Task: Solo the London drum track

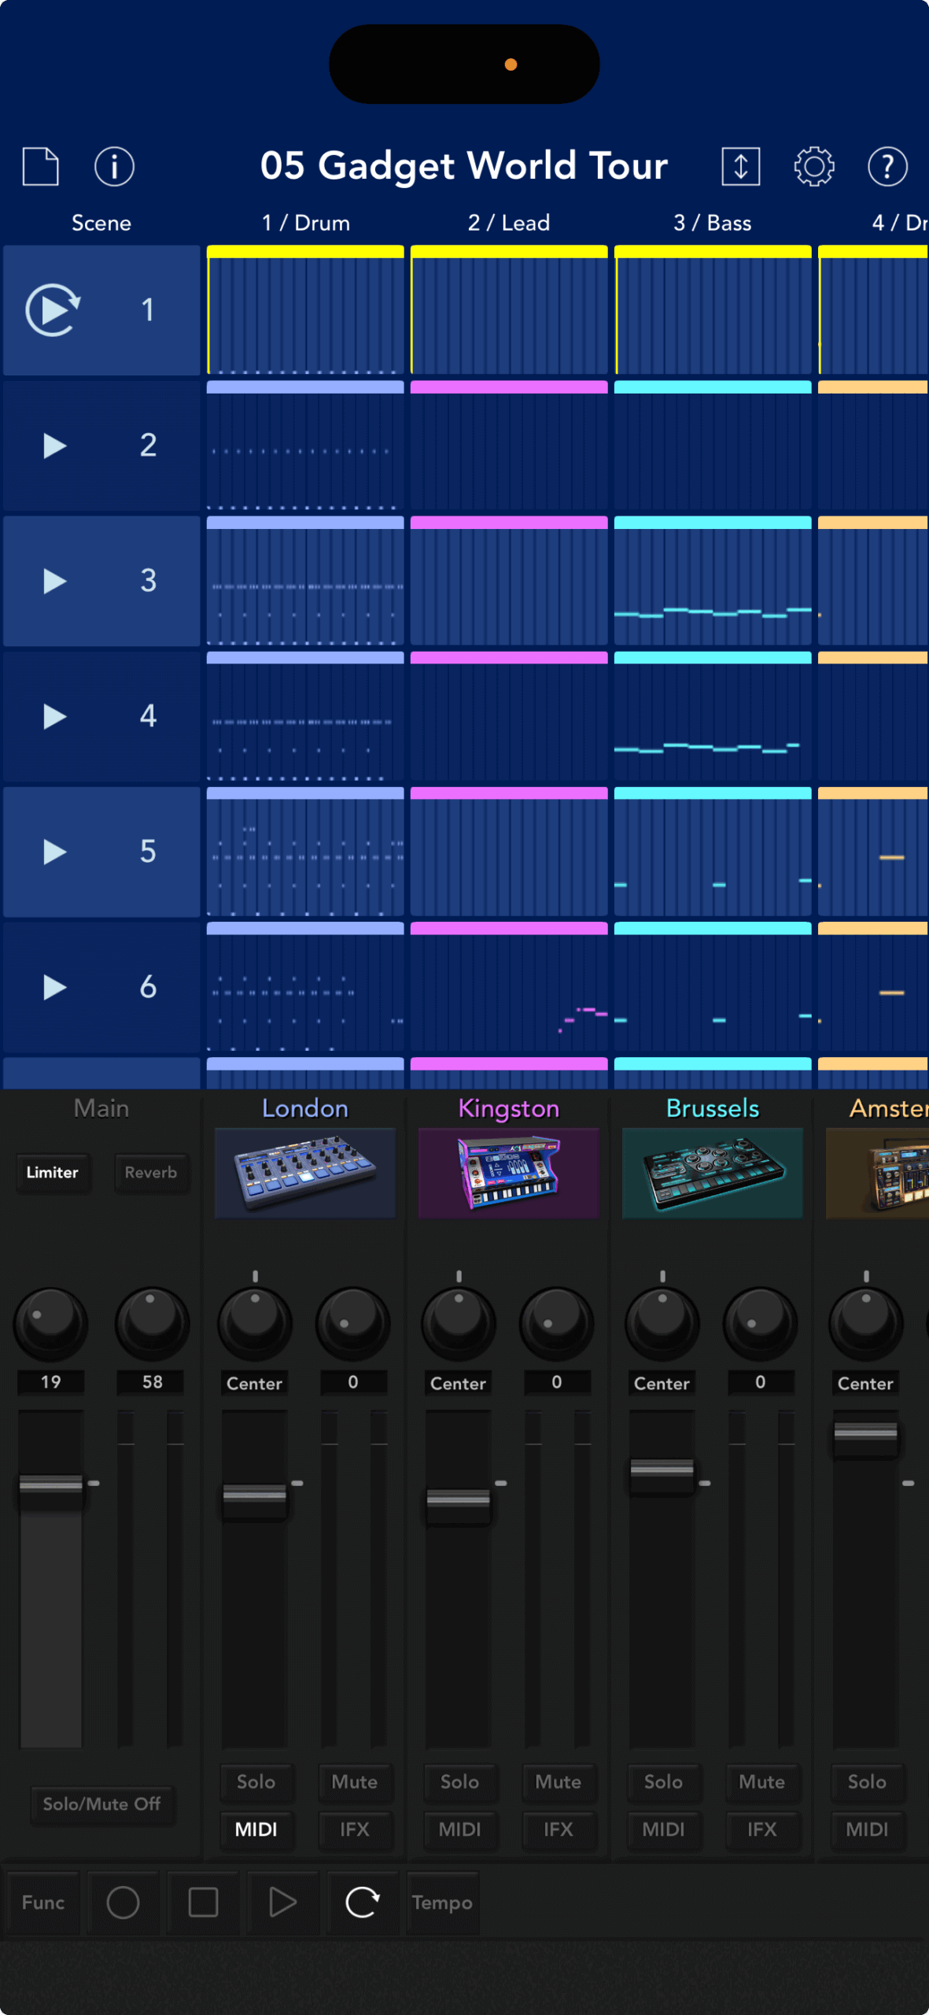Action: tap(256, 1781)
